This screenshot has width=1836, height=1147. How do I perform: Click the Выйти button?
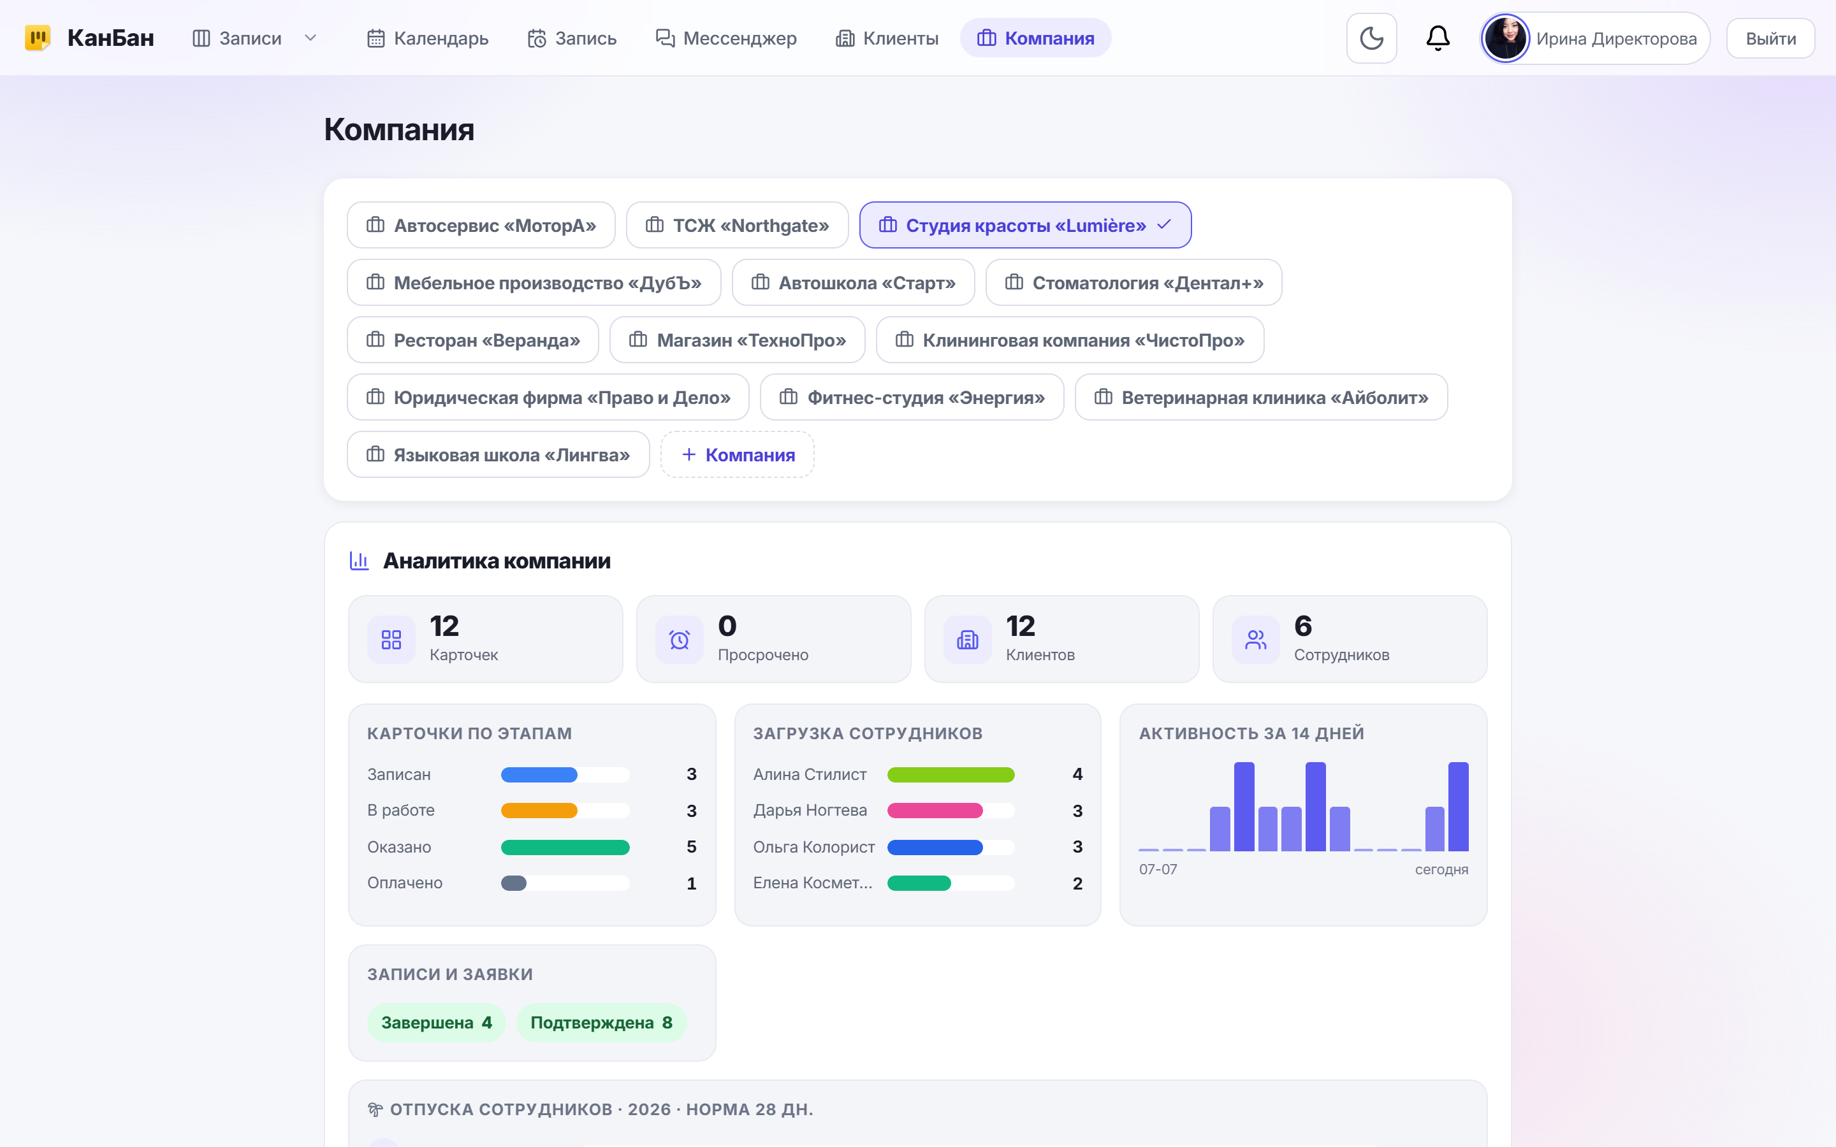1770,39
